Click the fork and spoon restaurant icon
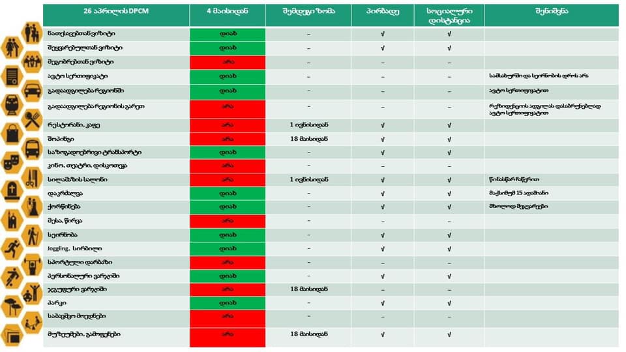The height and width of the screenshot is (352, 626). pyautogui.click(x=32, y=119)
